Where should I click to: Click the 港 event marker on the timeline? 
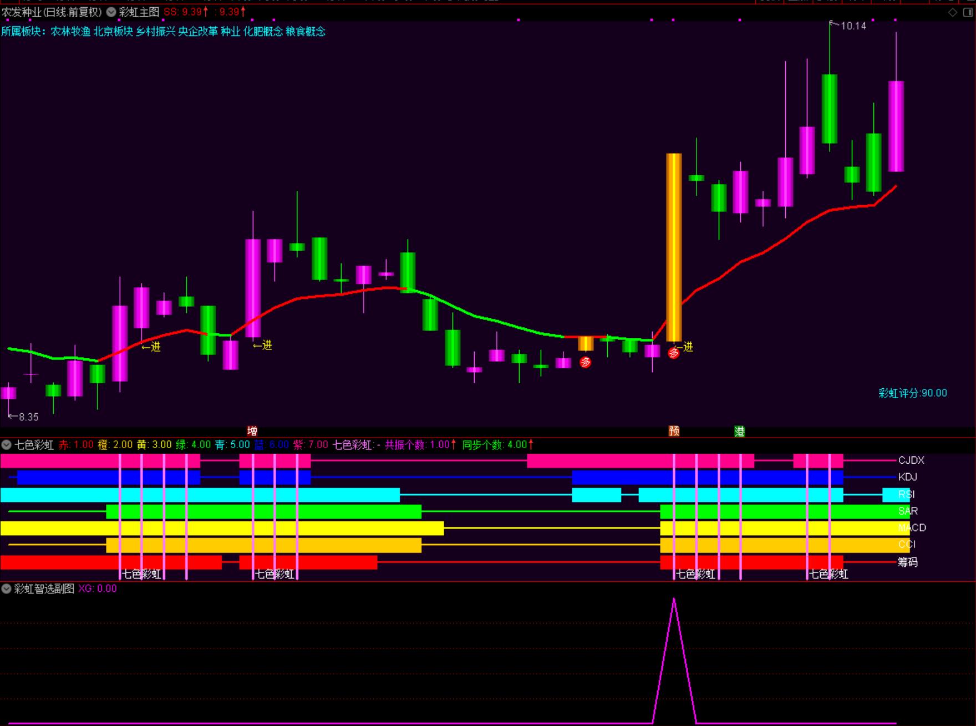point(739,431)
